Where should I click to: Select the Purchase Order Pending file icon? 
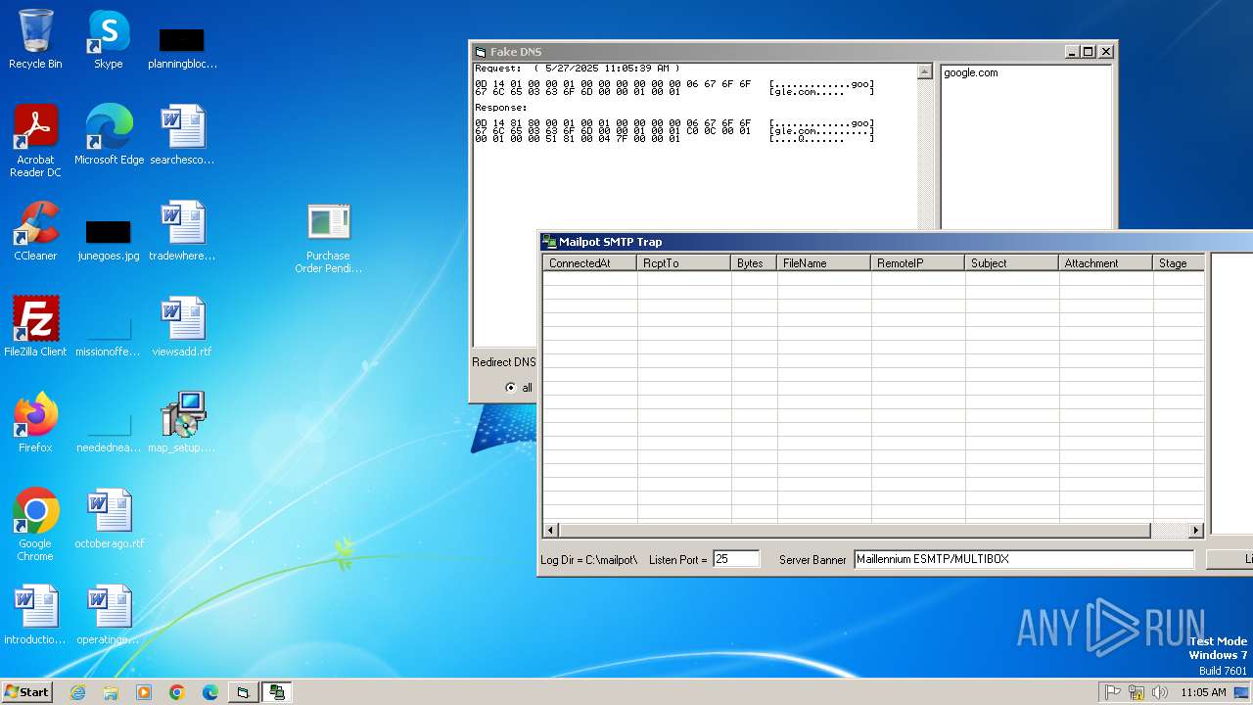tap(328, 237)
